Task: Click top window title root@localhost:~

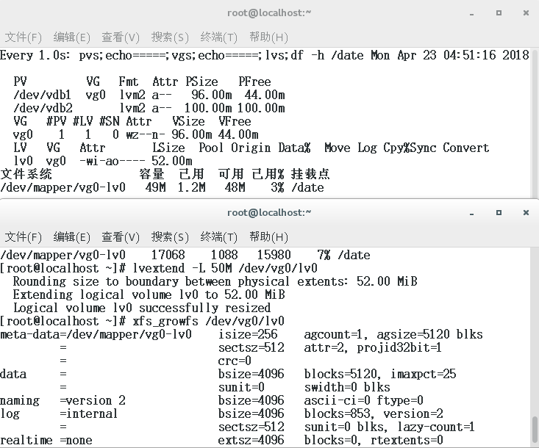Action: pyautogui.click(x=269, y=13)
